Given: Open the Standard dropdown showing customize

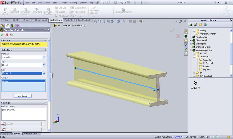Looking at the screenshot, I should [44, 57].
